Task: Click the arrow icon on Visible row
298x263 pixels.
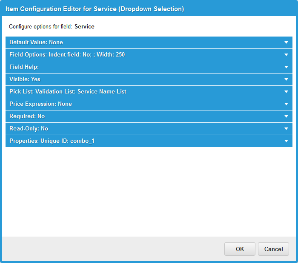Action: point(287,79)
